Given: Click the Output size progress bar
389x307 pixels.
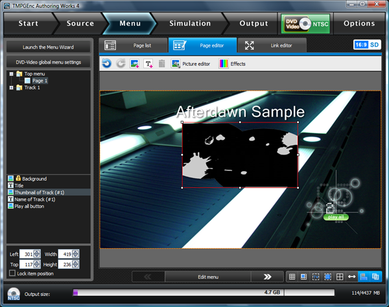Looking at the screenshot, I should pos(204,293).
